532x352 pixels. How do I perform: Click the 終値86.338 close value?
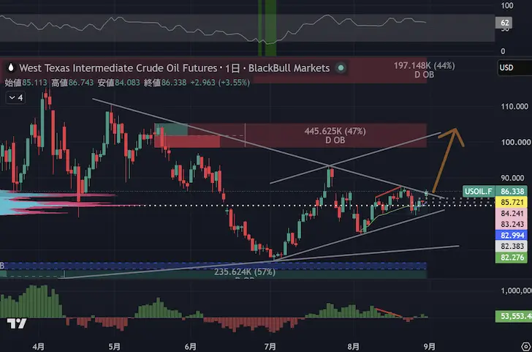[165, 83]
